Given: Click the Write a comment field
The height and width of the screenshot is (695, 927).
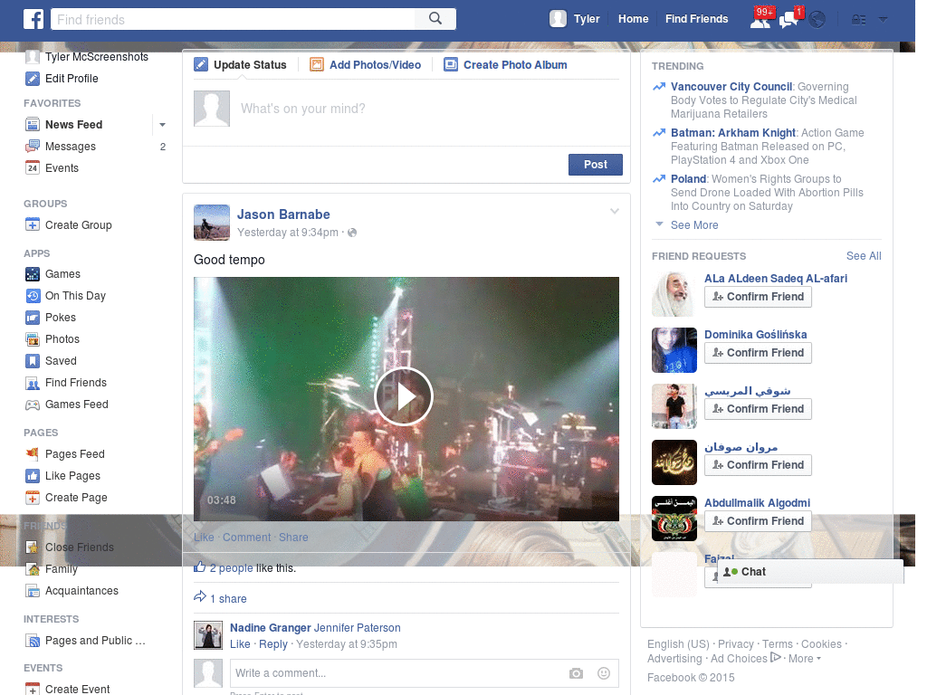Looking at the screenshot, I should click(x=397, y=673).
